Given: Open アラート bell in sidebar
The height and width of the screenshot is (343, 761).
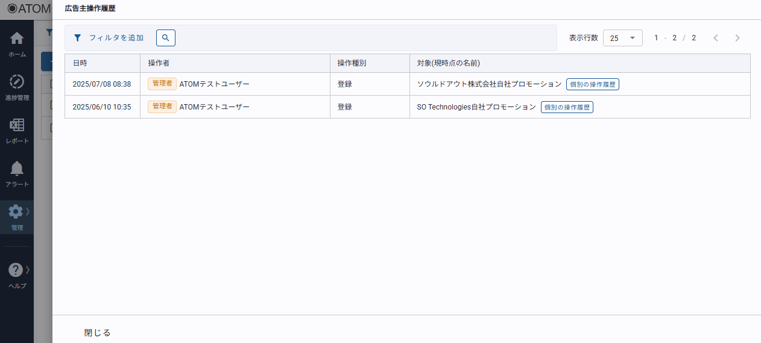Looking at the screenshot, I should pyautogui.click(x=17, y=173).
